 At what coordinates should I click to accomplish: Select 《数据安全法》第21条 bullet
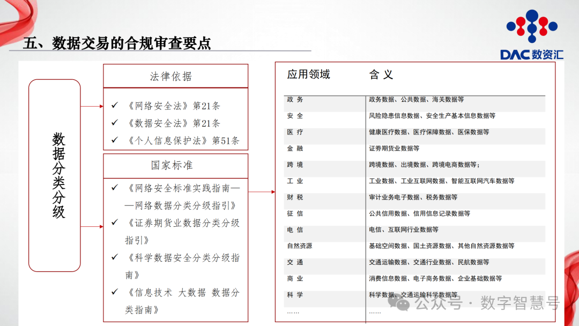[x=174, y=123]
